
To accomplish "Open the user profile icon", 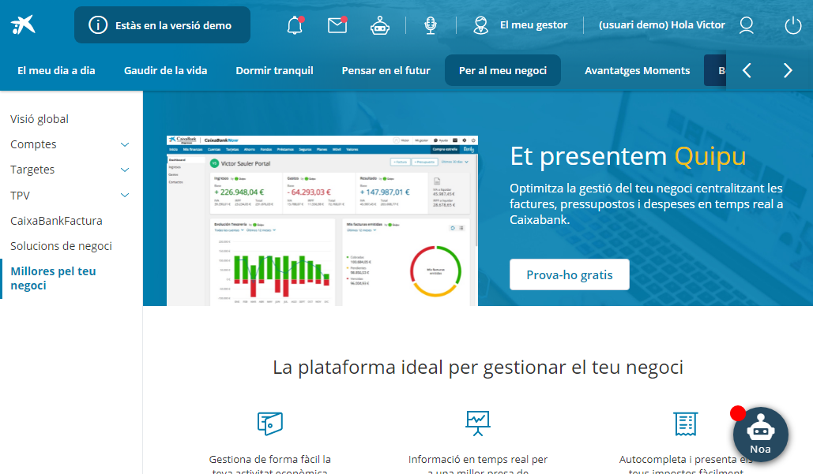I will (x=746, y=24).
